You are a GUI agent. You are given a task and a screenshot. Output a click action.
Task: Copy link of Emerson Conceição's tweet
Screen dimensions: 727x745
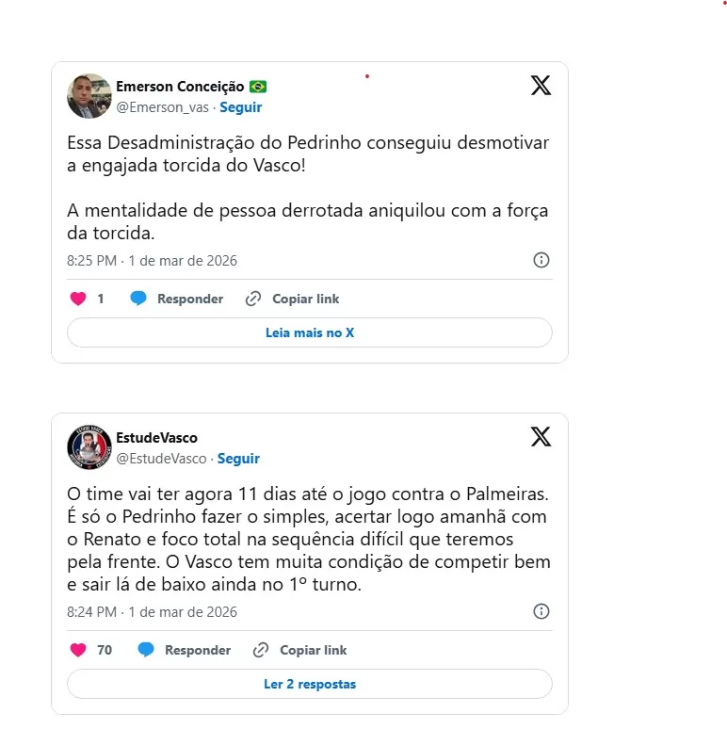point(293,299)
